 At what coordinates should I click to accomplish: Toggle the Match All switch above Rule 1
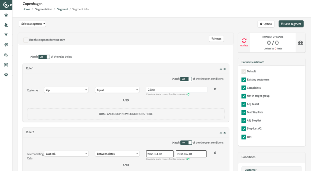pyautogui.click(x=44, y=57)
